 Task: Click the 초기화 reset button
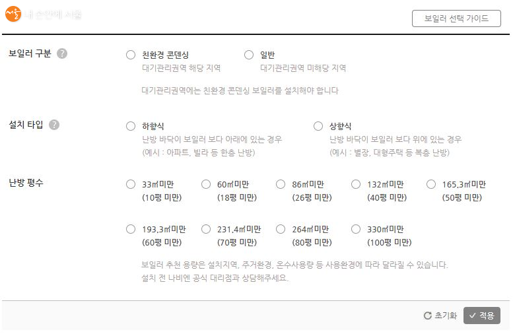click(x=440, y=316)
